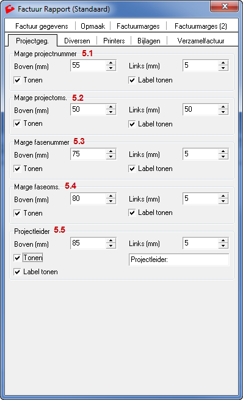
Task: Increase Links value for Projectleider
Action: tap(223, 241)
